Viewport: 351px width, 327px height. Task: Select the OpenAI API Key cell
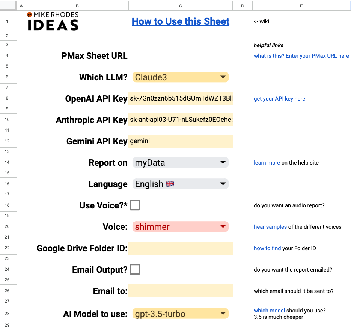[180, 99]
